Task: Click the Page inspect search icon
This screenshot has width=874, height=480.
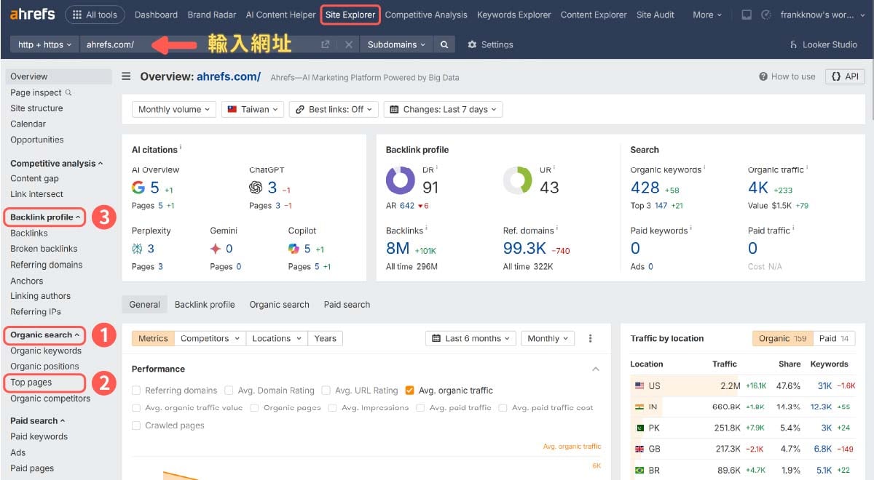Action: tap(68, 92)
